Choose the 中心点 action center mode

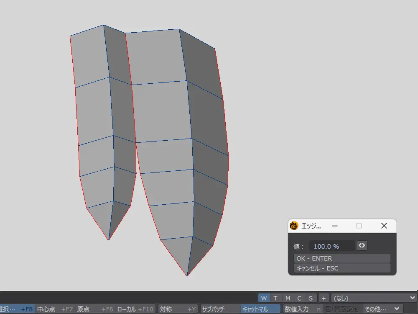(54, 309)
